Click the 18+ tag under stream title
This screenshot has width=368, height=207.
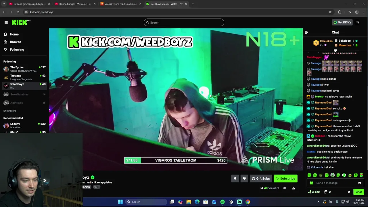(97, 187)
